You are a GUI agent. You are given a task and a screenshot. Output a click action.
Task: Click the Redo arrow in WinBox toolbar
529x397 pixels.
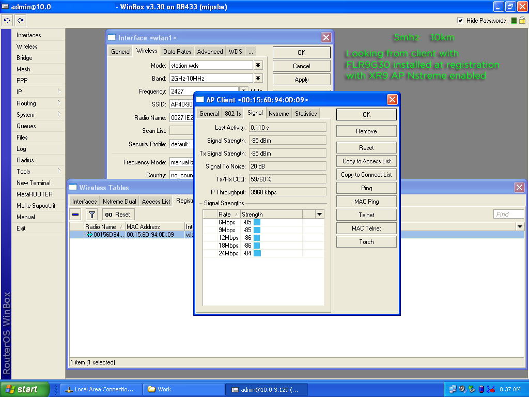(21, 21)
